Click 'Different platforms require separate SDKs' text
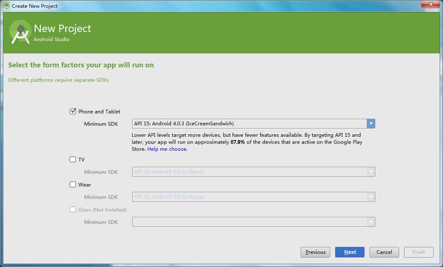 point(59,80)
